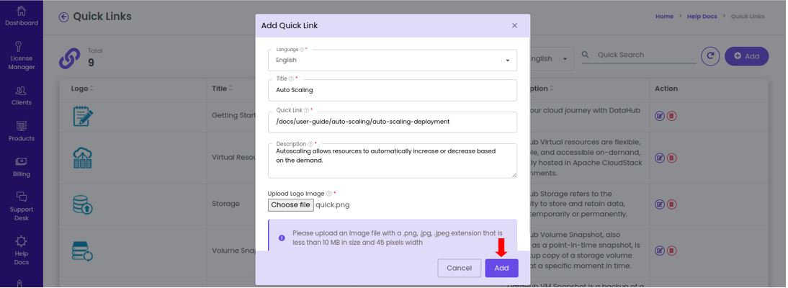Click the edit icon for Getting Started row
Screen dimensions: 788x288
pyautogui.click(x=659, y=116)
